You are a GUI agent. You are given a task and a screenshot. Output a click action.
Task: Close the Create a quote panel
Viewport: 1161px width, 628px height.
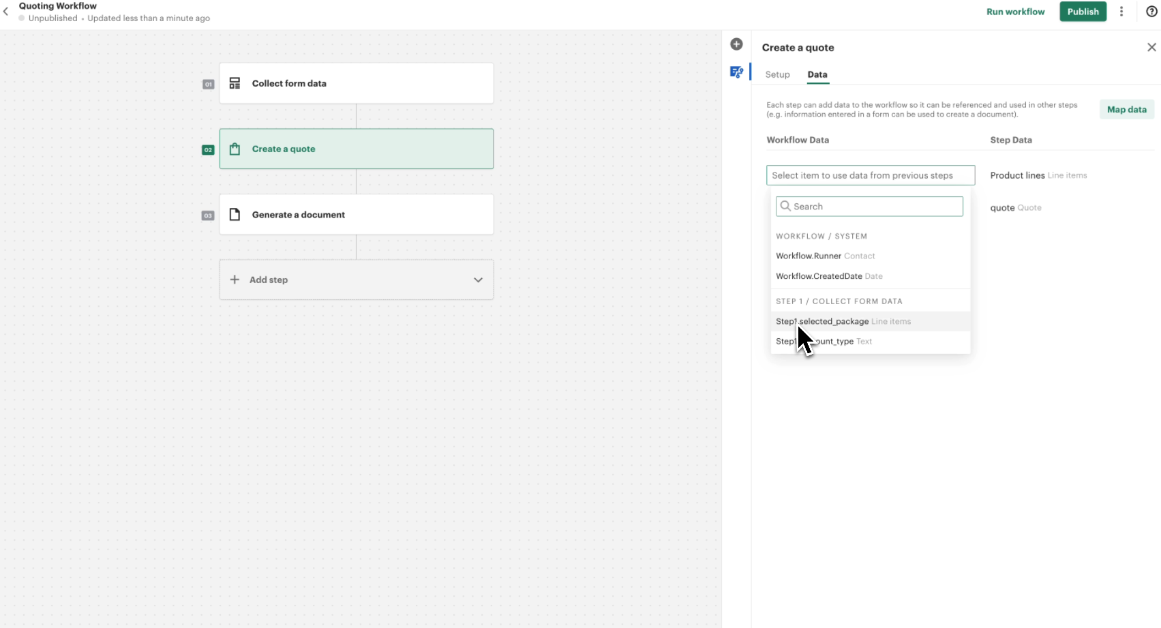tap(1151, 47)
